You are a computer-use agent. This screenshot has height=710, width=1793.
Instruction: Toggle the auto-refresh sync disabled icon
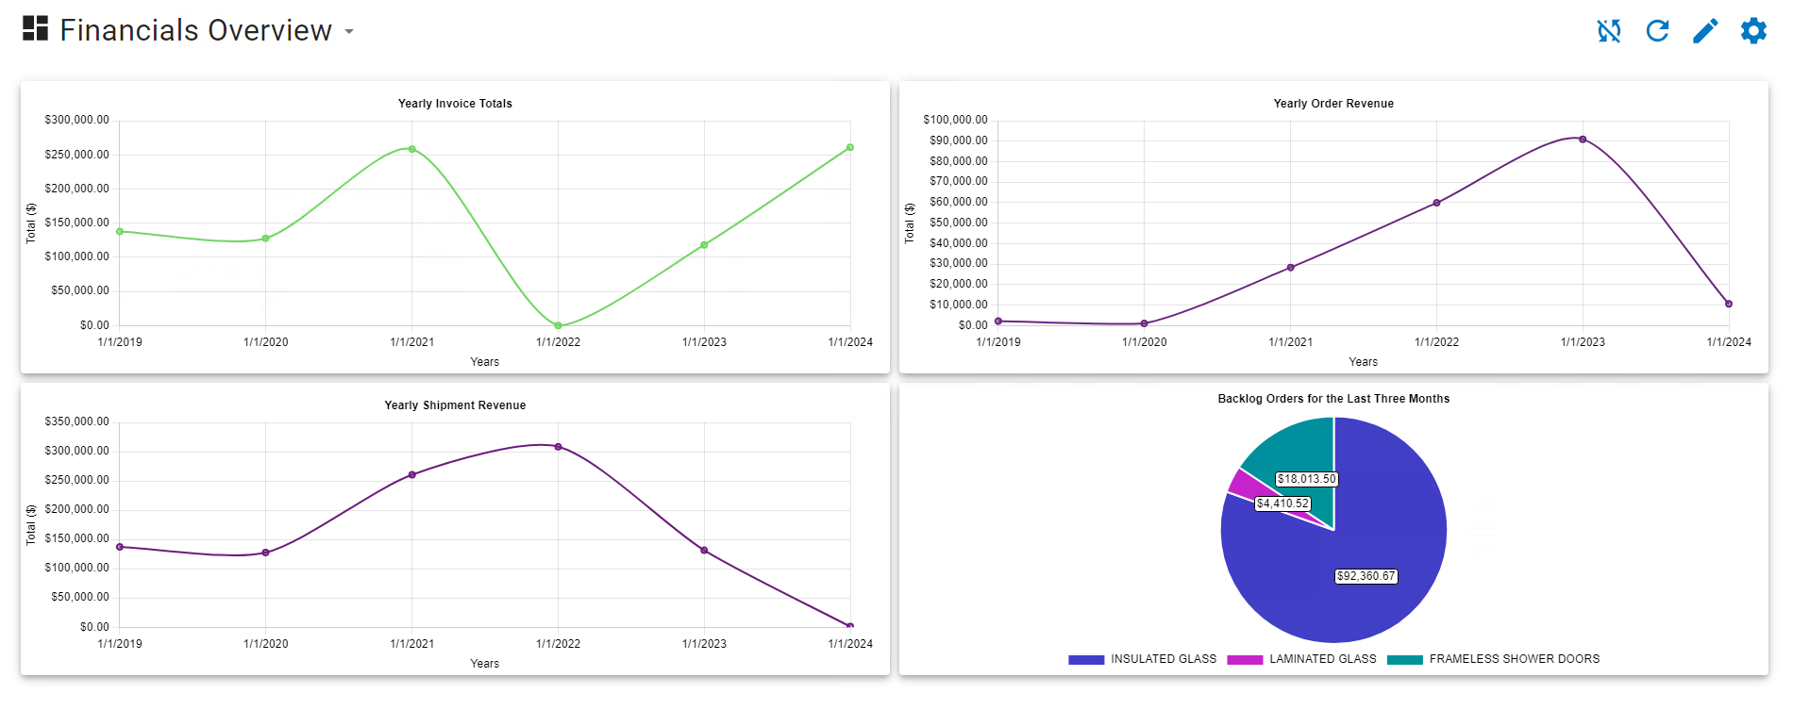pos(1609,31)
